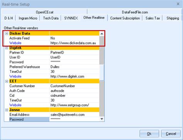Open the EET Website link
The height and width of the screenshot is (140, 183).
coord(15,105)
